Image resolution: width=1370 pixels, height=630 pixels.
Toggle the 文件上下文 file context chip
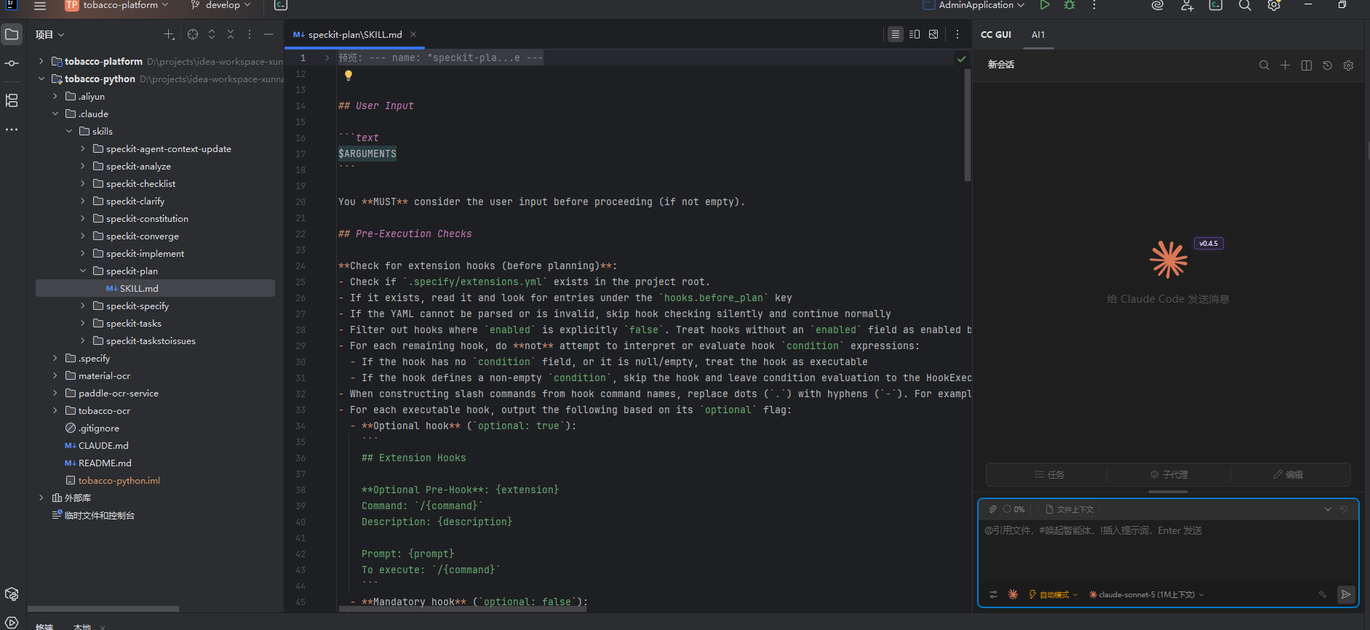coord(1070,509)
